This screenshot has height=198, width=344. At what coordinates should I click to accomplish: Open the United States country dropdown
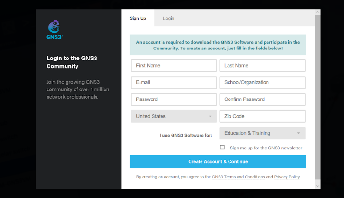(x=174, y=116)
